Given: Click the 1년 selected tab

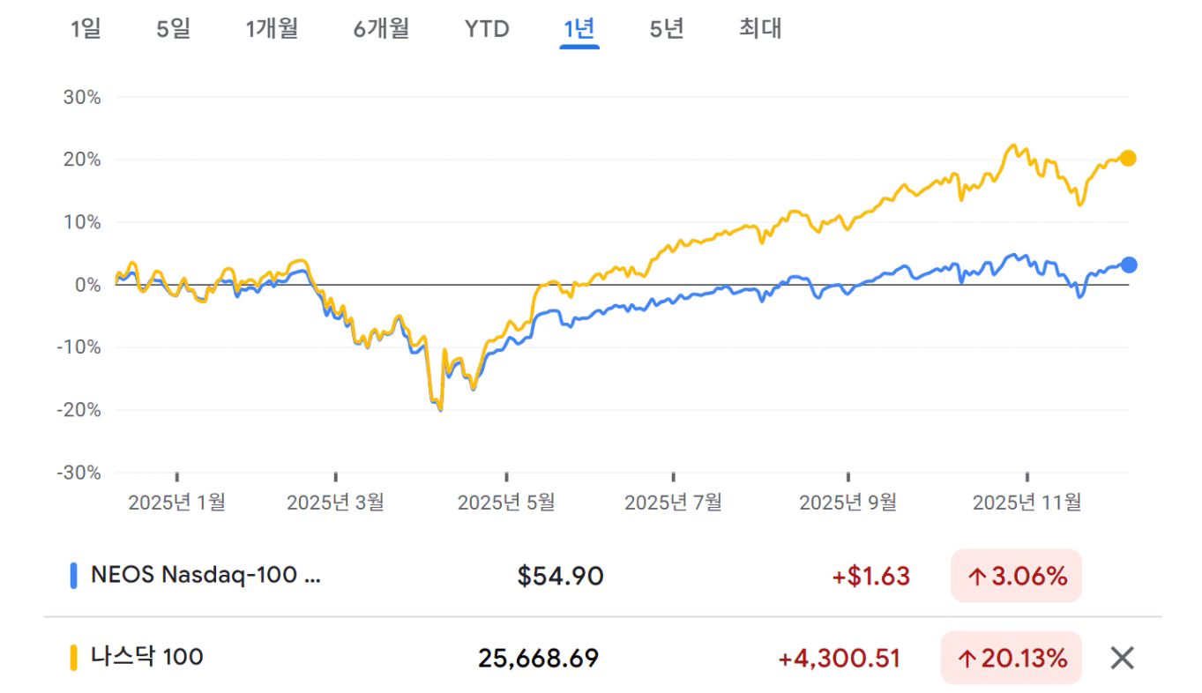Looking at the screenshot, I should coord(579,29).
